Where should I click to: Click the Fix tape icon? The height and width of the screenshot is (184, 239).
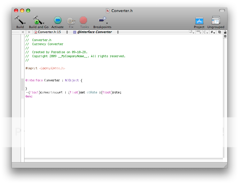(x=71, y=21)
